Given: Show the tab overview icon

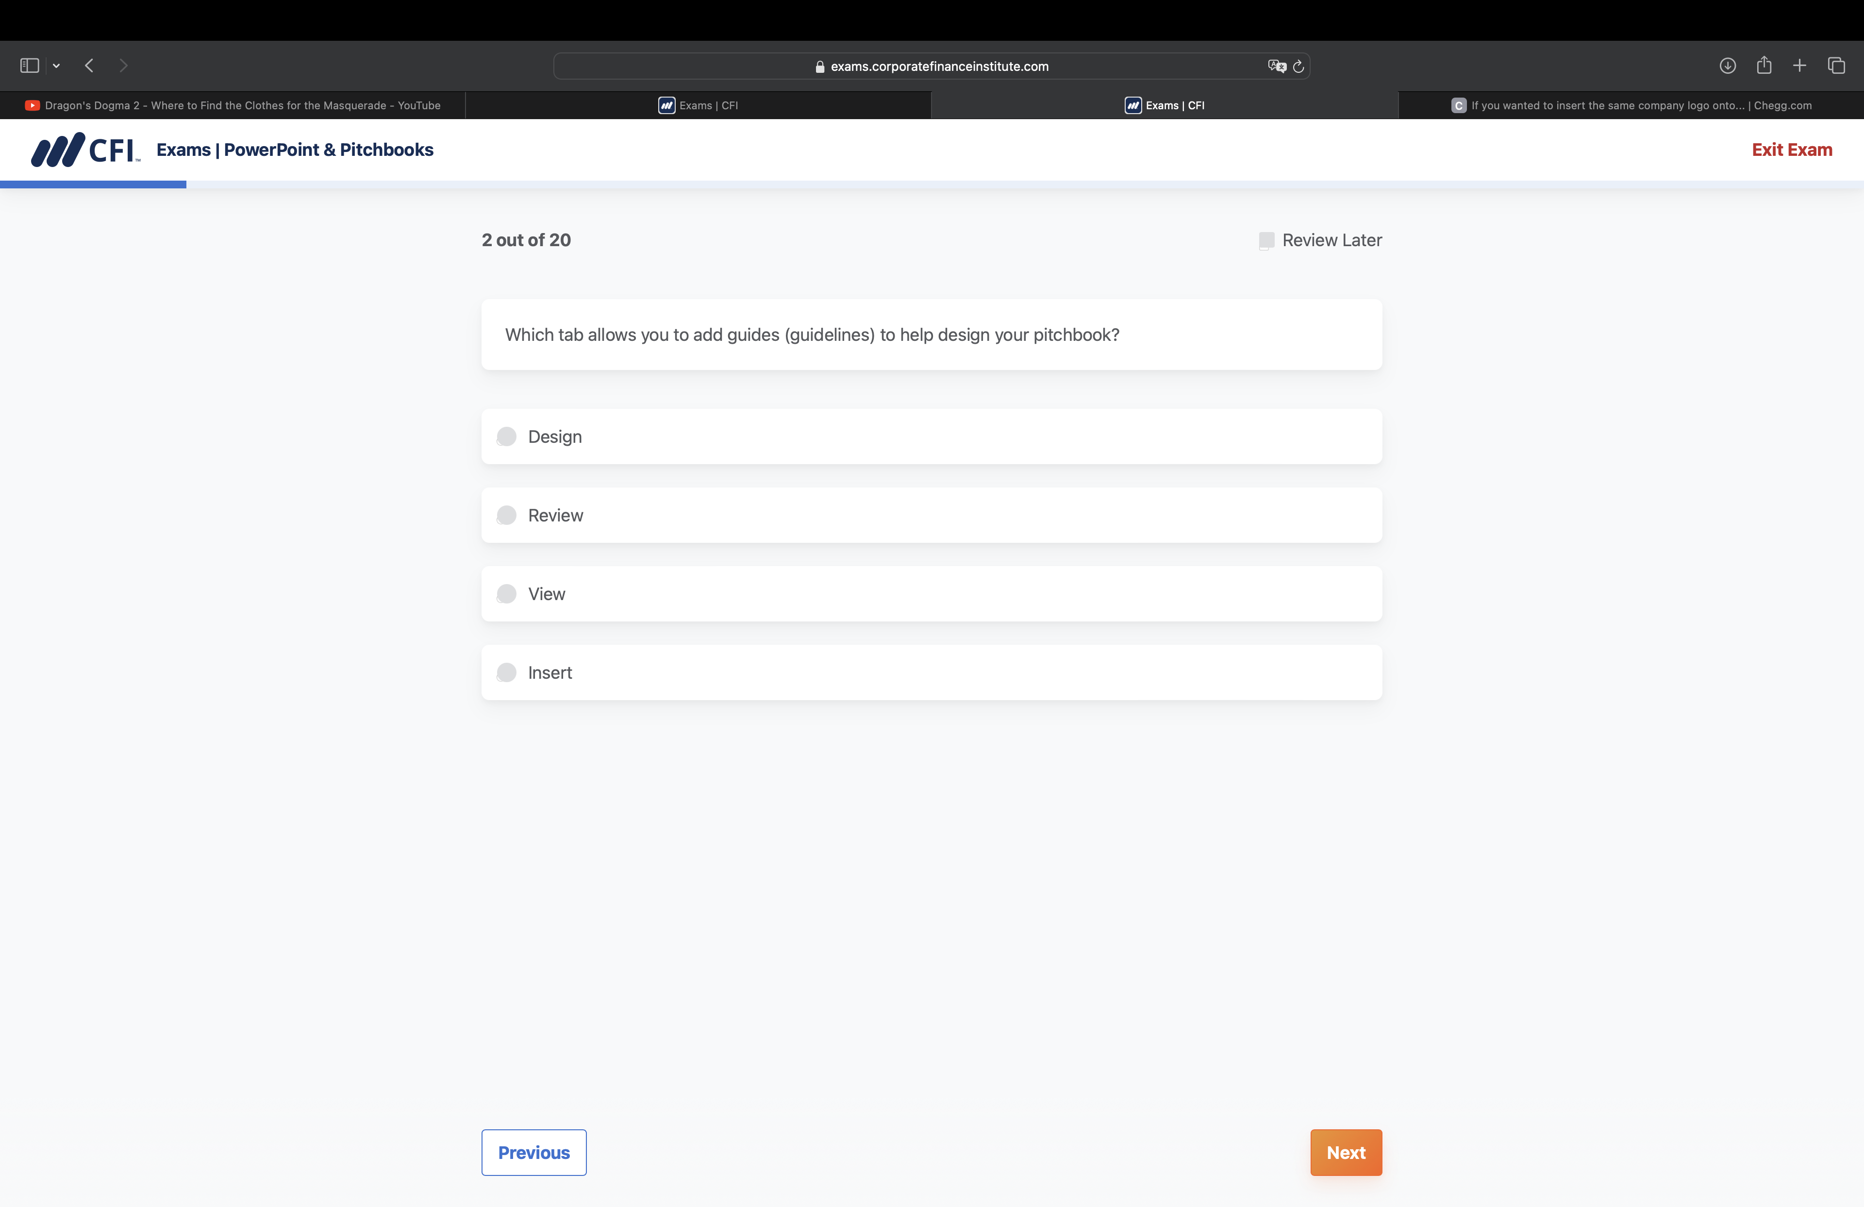Looking at the screenshot, I should click(x=1836, y=66).
